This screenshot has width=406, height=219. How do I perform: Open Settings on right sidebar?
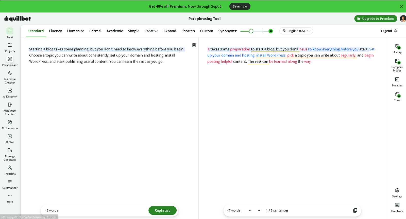[397, 193]
